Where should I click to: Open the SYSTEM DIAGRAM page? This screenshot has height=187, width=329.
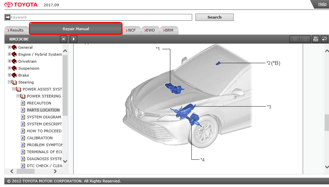pyautogui.click(x=44, y=117)
